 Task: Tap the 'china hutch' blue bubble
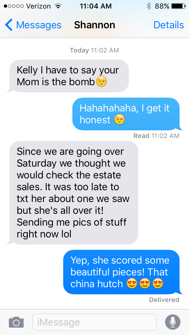tap(123, 272)
